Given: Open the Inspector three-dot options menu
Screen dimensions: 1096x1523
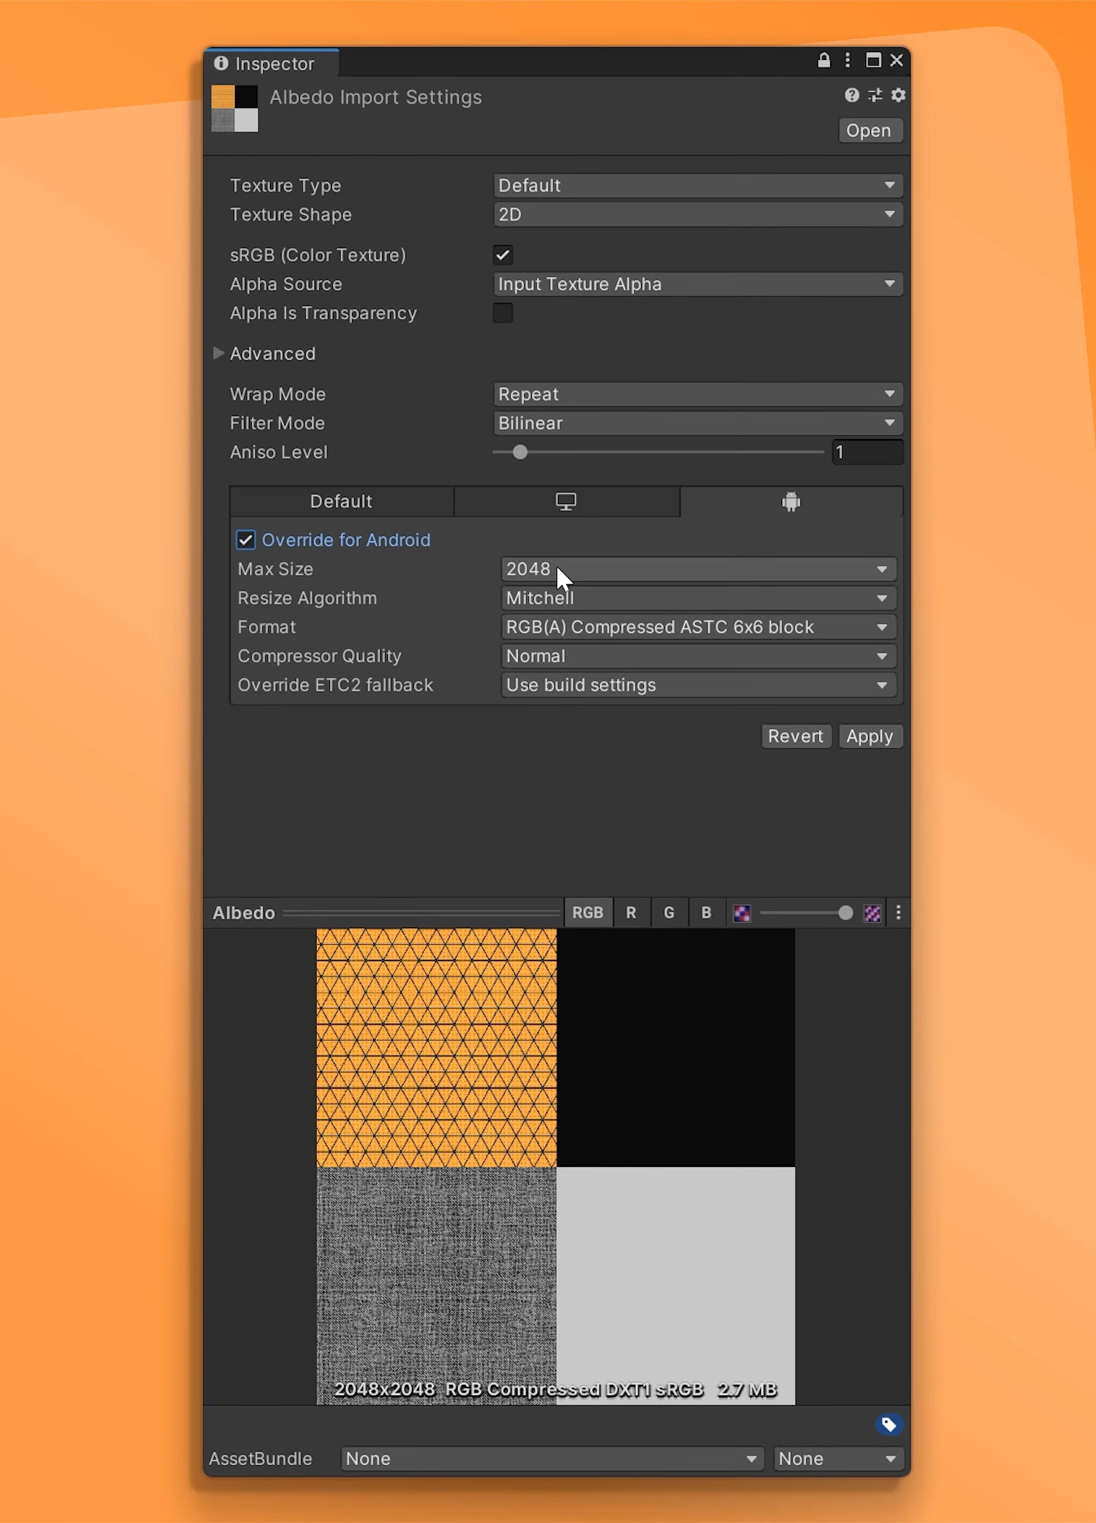Looking at the screenshot, I should 847,61.
